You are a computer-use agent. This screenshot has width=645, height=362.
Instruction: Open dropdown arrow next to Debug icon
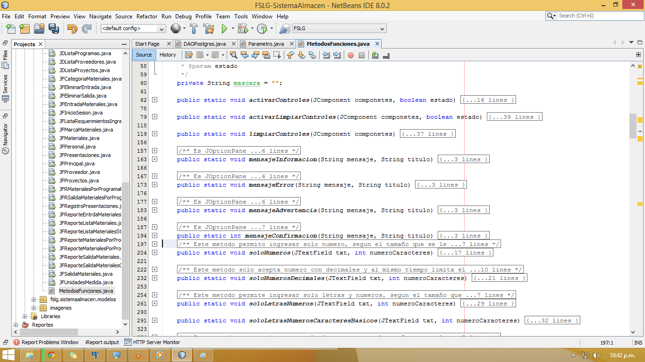click(252, 28)
